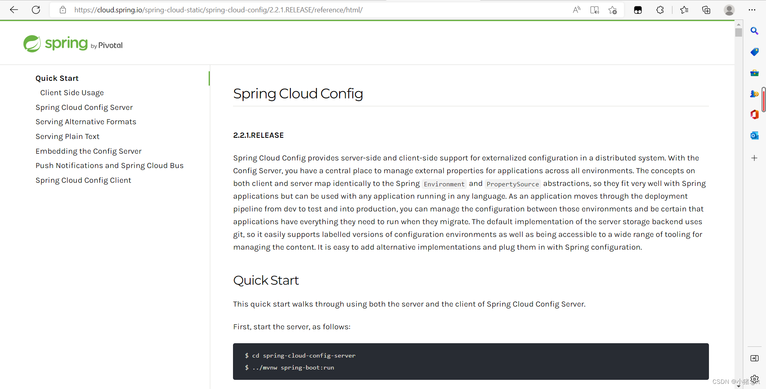Open the Favorites list
Image resolution: width=766 pixels, height=389 pixels.
(x=684, y=10)
